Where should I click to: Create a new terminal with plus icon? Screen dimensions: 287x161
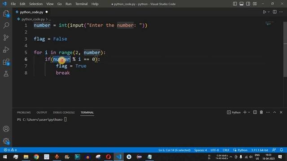point(245,112)
